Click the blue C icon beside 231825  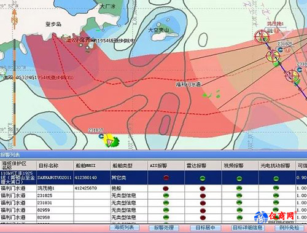280,49
